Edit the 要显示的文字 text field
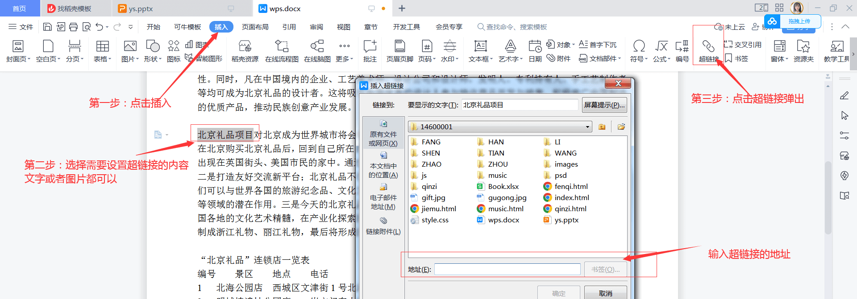The image size is (857, 299). point(520,105)
